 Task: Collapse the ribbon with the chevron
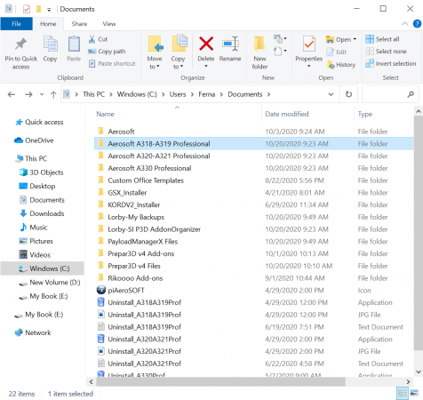pyautogui.click(x=404, y=24)
